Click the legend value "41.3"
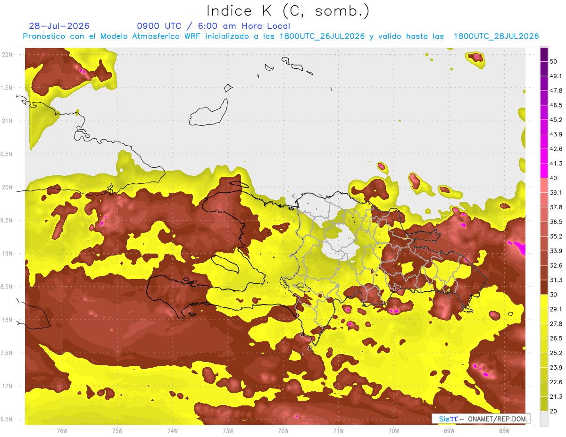The height and width of the screenshot is (437, 566). point(557,164)
